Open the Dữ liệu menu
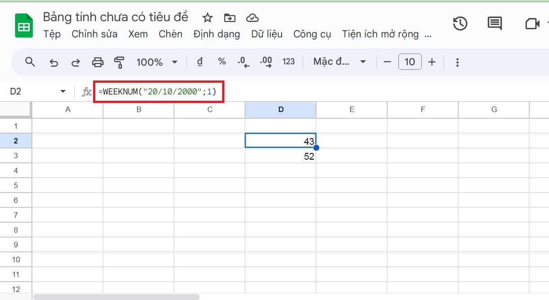 [267, 34]
